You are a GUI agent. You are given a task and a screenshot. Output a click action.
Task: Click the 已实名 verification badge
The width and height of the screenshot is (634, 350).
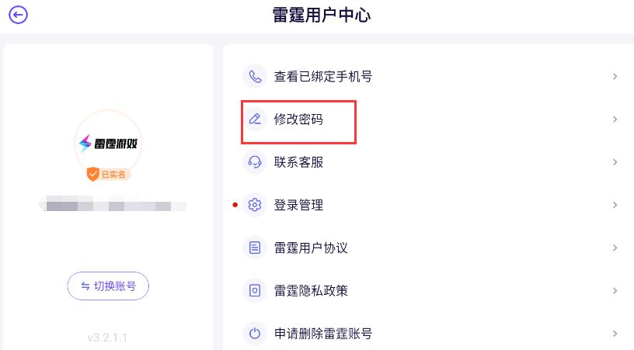pos(108,175)
